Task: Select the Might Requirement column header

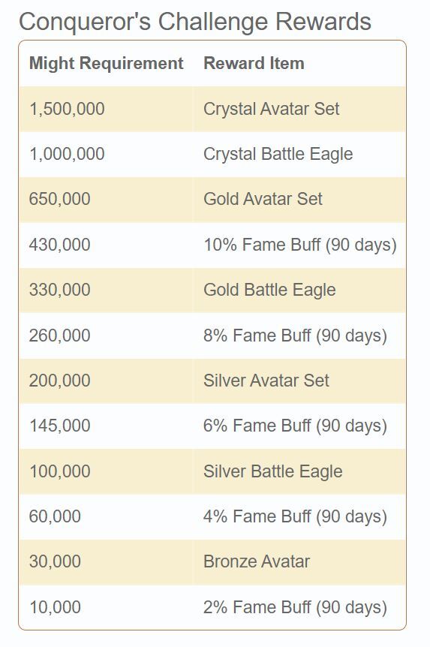Action: point(106,64)
